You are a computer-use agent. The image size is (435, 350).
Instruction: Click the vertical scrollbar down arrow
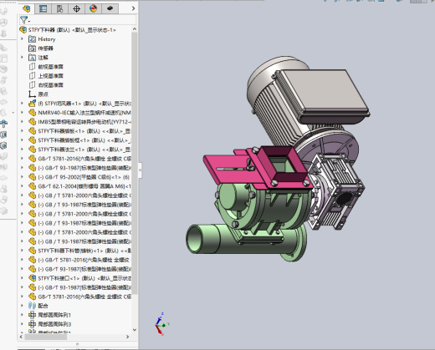(135, 330)
